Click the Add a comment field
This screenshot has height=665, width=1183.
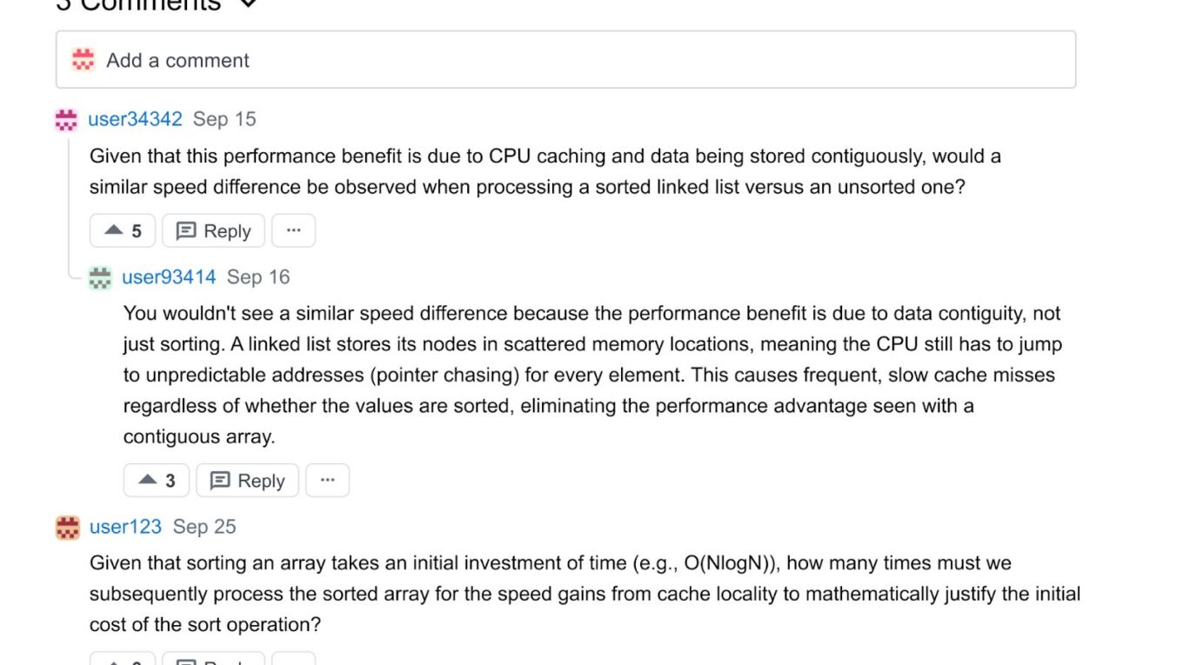point(565,60)
